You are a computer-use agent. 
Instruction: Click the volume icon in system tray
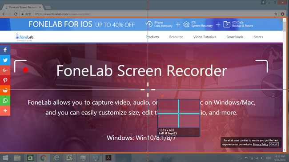[262, 158]
